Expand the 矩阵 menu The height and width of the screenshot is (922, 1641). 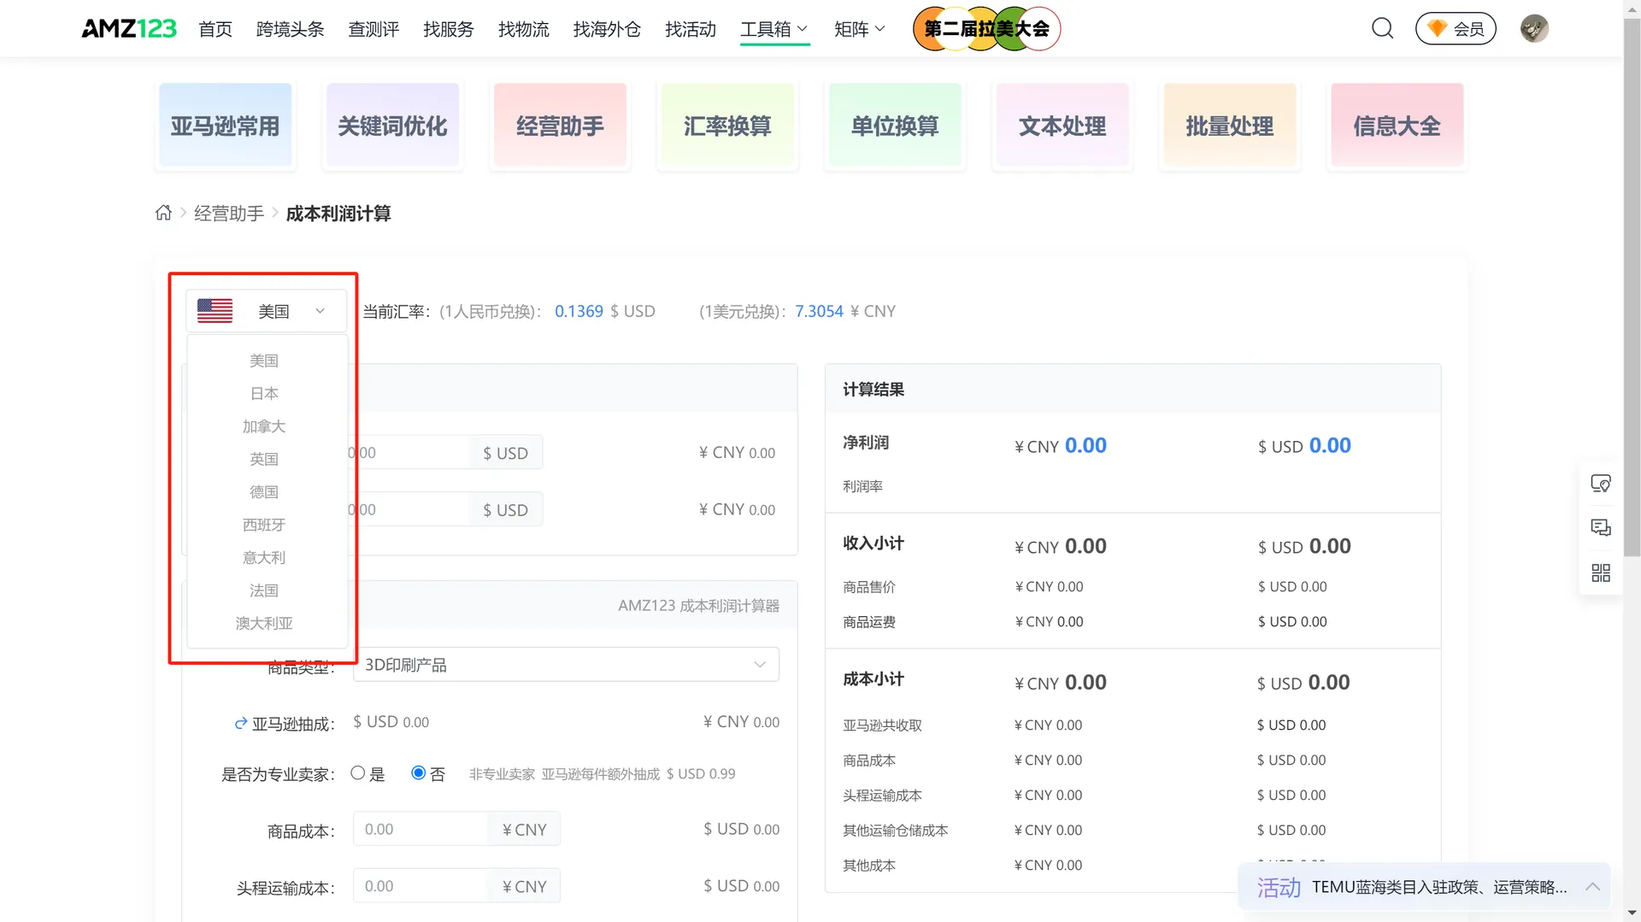coord(860,29)
